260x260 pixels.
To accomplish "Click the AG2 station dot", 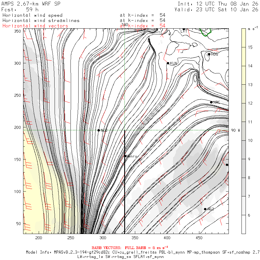I will pyautogui.click(x=205, y=209).
